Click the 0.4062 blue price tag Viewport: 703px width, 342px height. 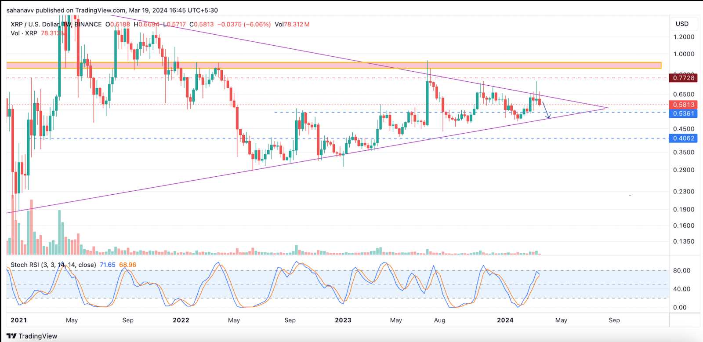coord(684,138)
